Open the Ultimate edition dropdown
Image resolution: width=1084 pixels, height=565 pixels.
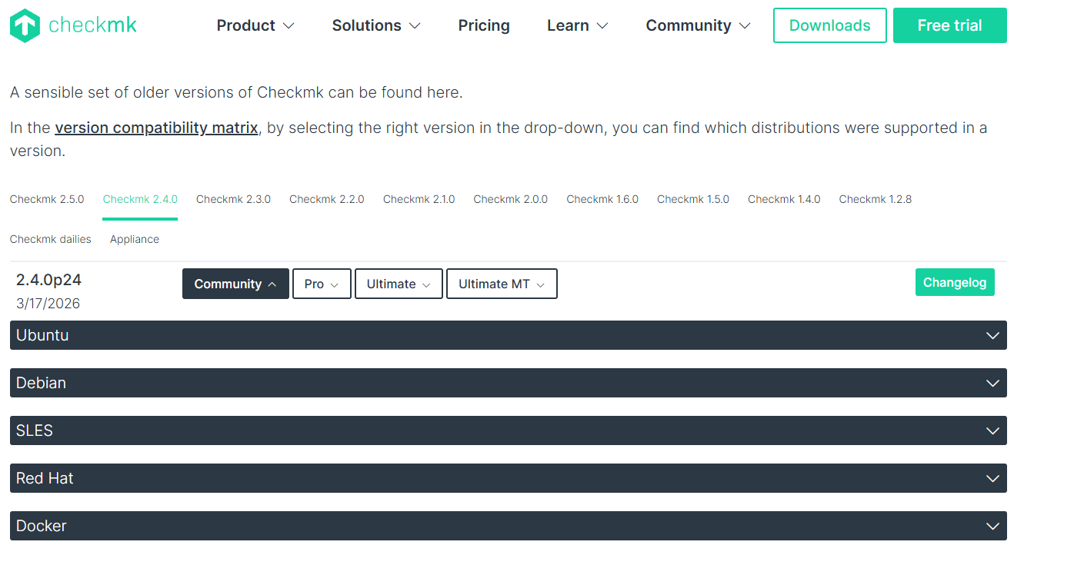pos(399,284)
